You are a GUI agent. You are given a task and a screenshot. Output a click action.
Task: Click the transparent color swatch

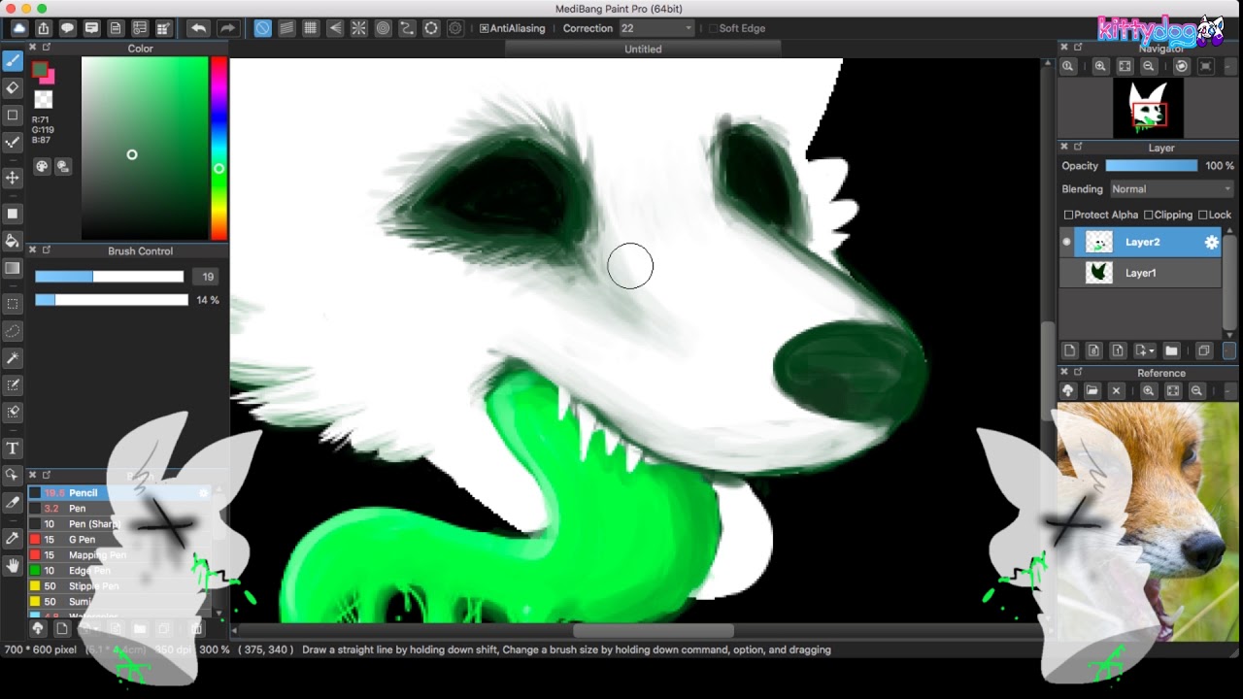(43, 99)
